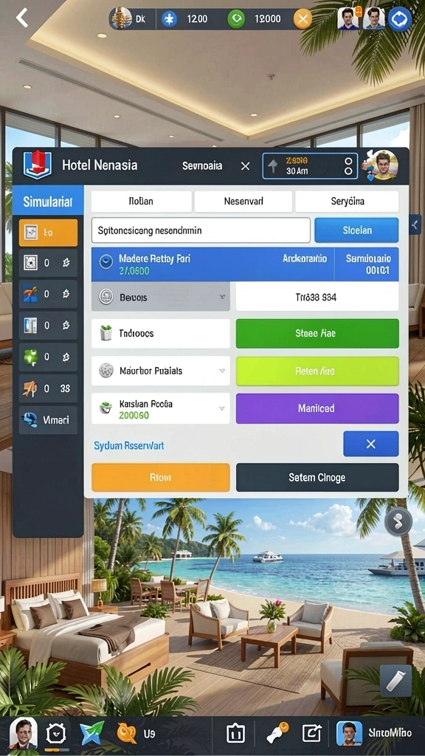Switch to the Nesenvarl tab

(243, 201)
